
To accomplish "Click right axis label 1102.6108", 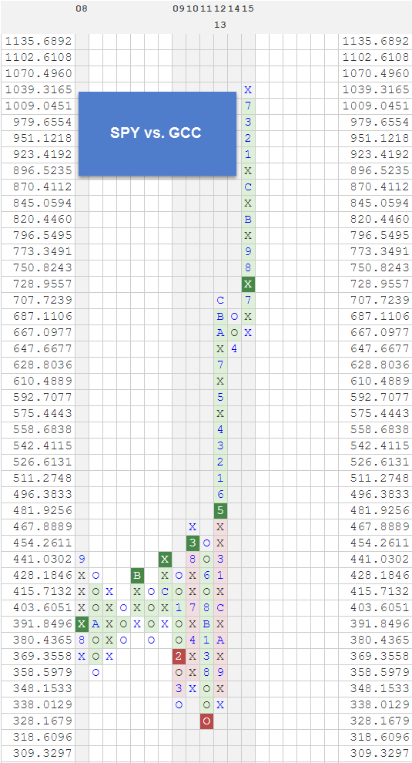I will pos(376,57).
